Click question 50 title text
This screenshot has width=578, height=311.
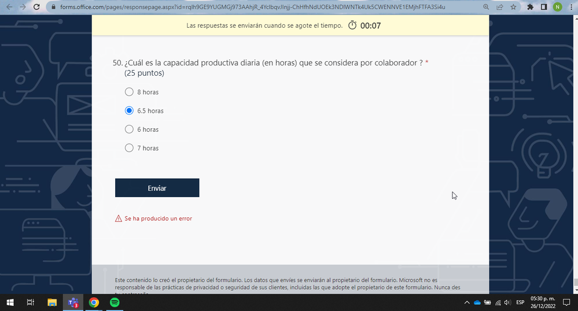(274, 63)
